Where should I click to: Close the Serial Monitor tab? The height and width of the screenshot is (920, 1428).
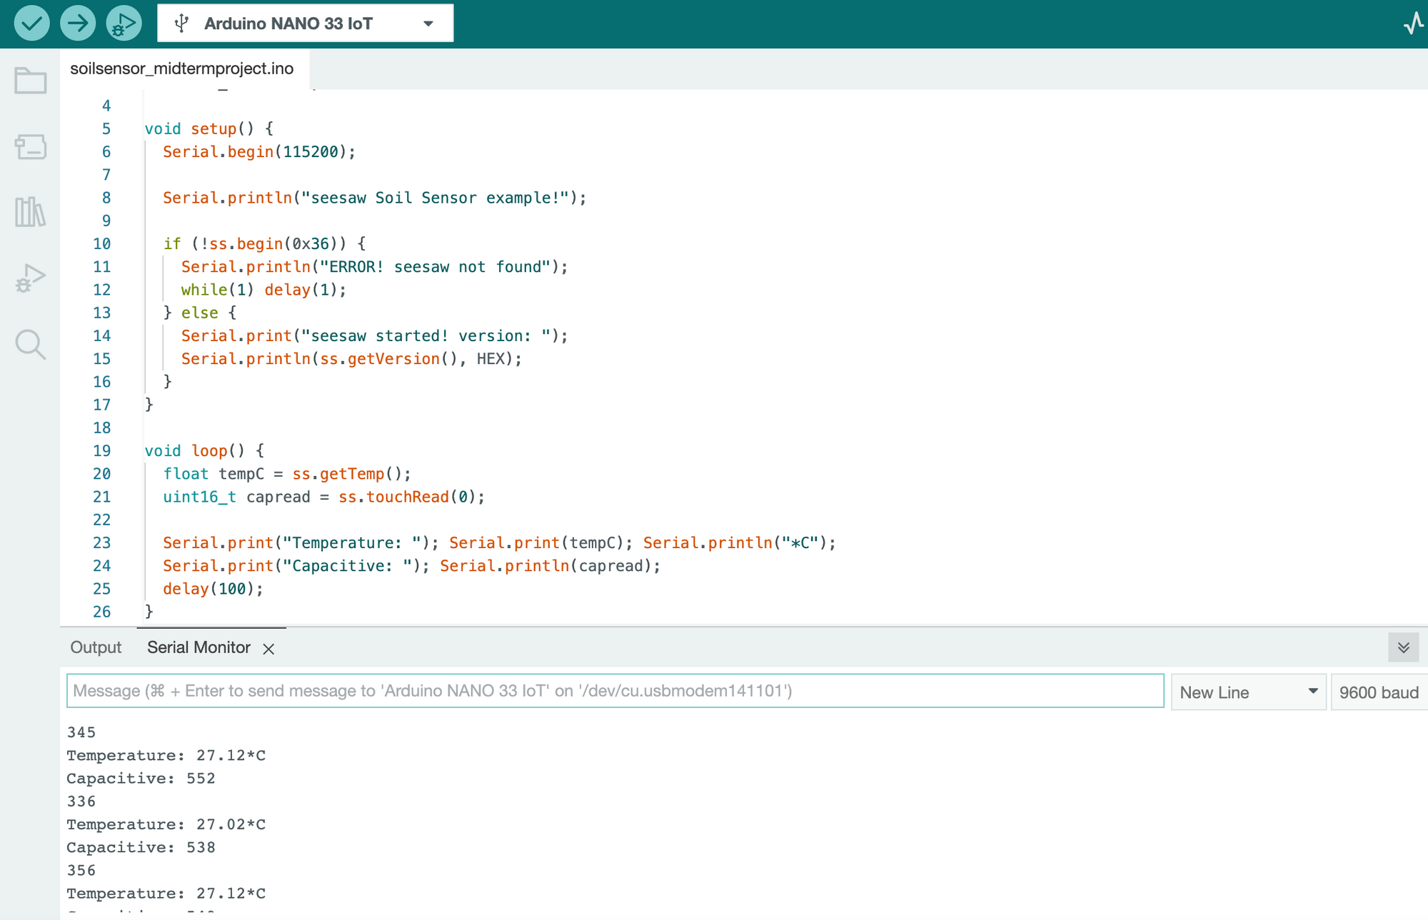(268, 649)
